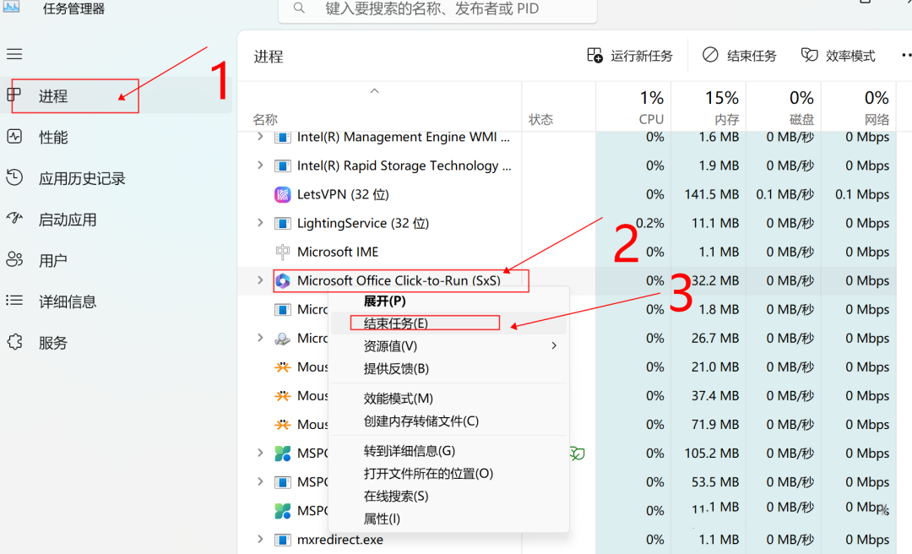Click the 进程 icon in the sidebar
The width and height of the screenshot is (912, 554).
14,95
